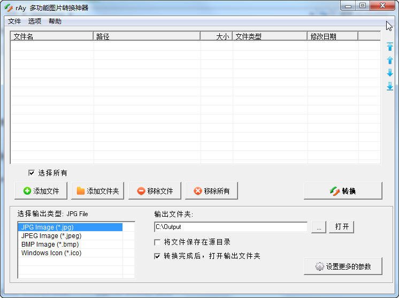Screen dimensions: 399x298
Task: Sort by the 修改日期 column header
Action: point(333,36)
